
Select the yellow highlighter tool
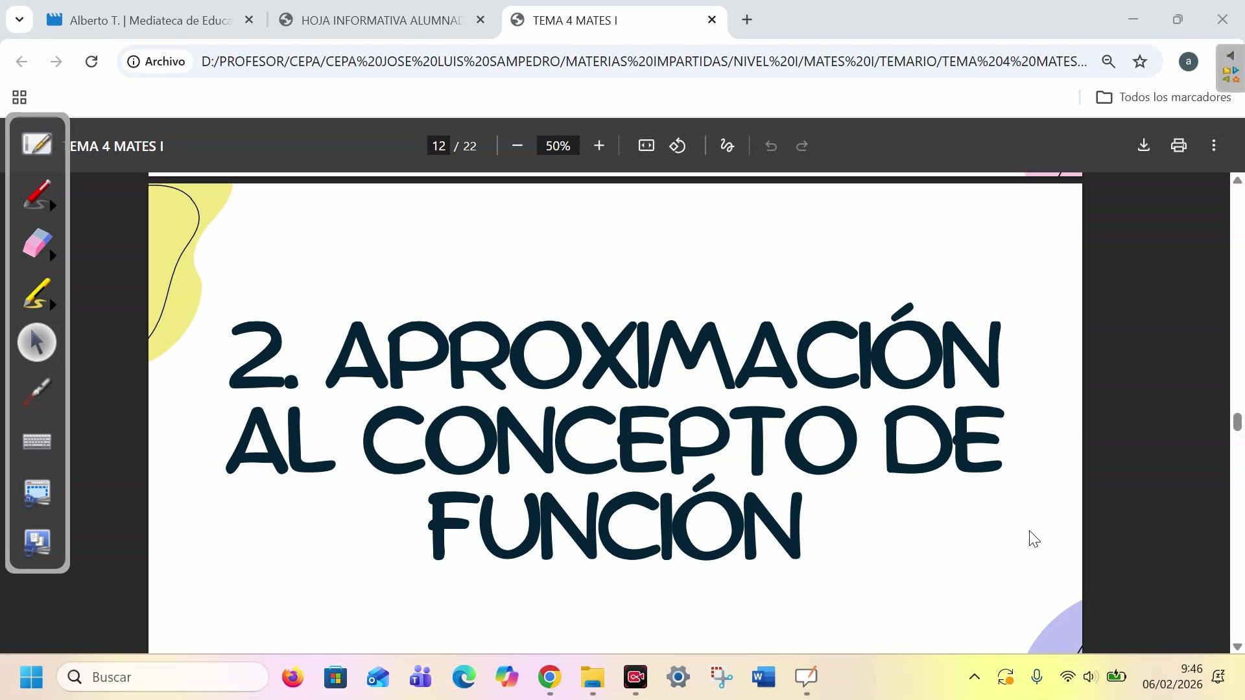(x=36, y=293)
